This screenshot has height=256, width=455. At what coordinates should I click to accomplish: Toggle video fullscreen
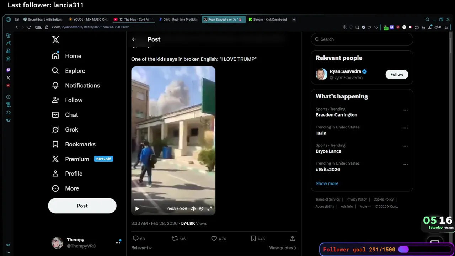click(210, 209)
